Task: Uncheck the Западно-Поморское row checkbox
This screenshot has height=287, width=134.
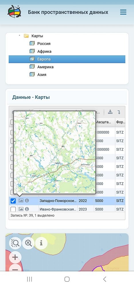Action: click(13, 201)
